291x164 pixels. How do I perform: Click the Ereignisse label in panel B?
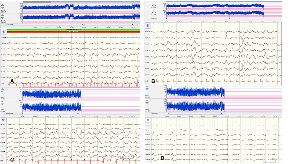coord(154,18)
